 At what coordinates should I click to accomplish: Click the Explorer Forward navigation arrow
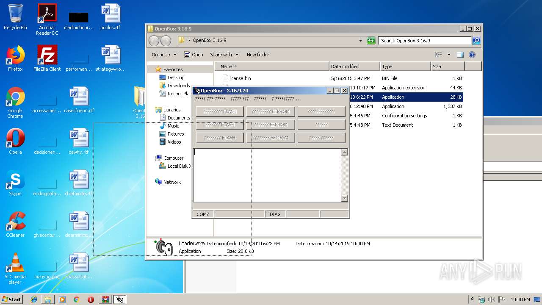point(166,41)
